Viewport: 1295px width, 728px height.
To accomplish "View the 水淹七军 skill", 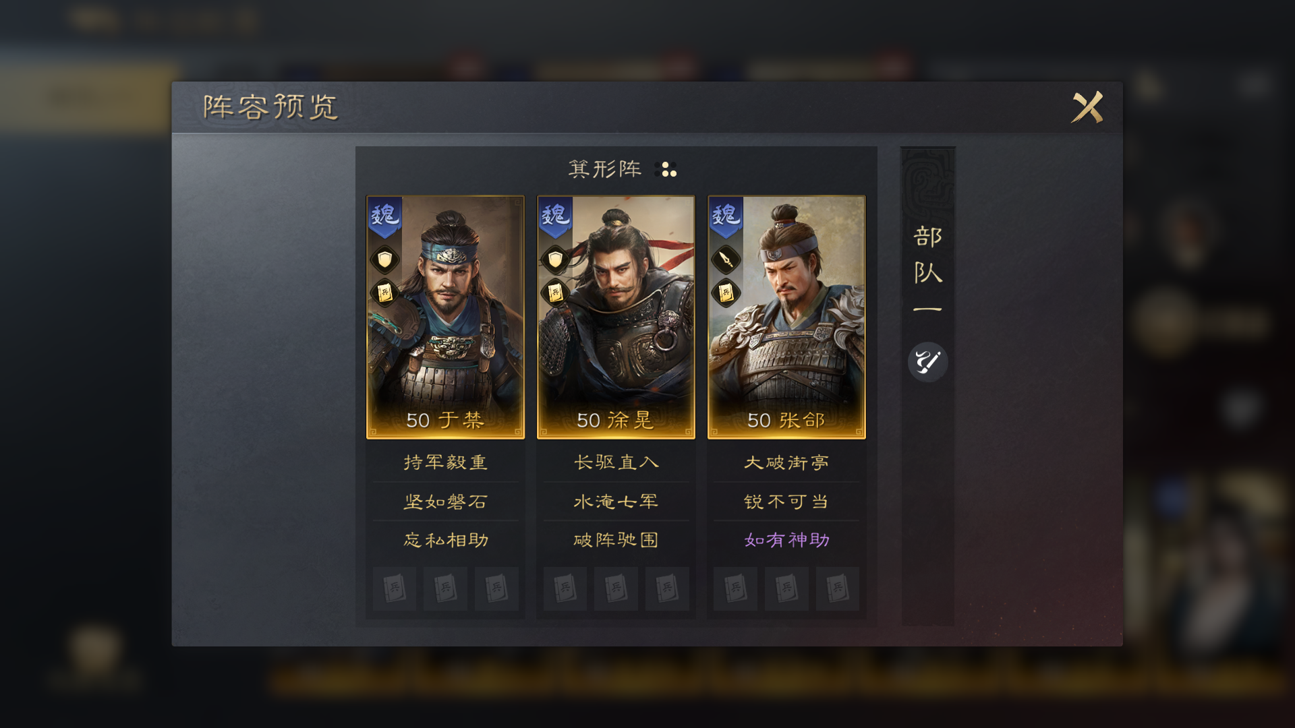I will [x=616, y=502].
